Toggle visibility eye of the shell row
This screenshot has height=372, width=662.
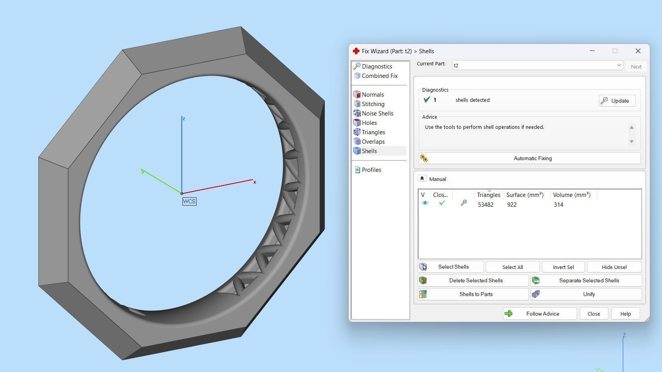coord(425,203)
